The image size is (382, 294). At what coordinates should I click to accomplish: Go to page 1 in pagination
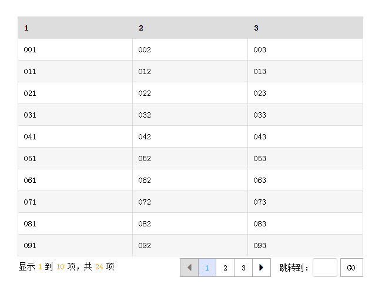207,268
